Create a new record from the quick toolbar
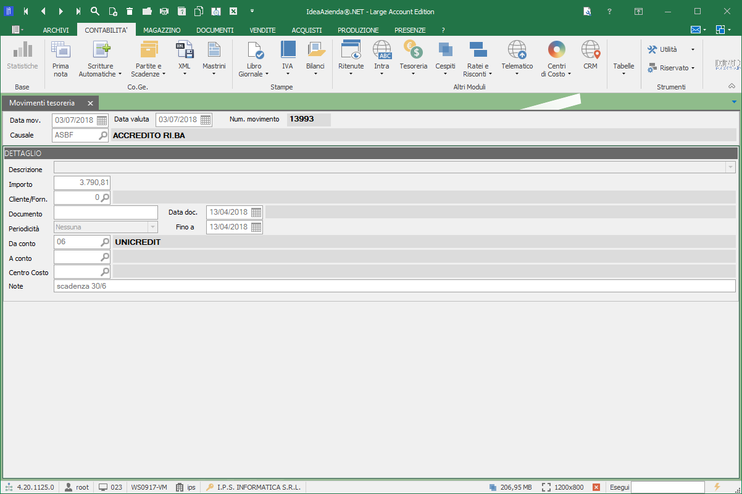 click(112, 11)
